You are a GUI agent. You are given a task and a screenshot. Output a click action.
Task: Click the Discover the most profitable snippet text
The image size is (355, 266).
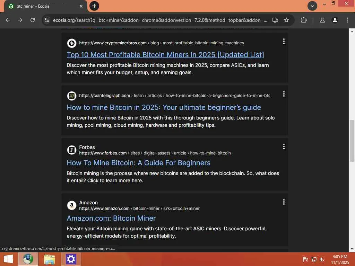pyautogui.click(x=167, y=69)
